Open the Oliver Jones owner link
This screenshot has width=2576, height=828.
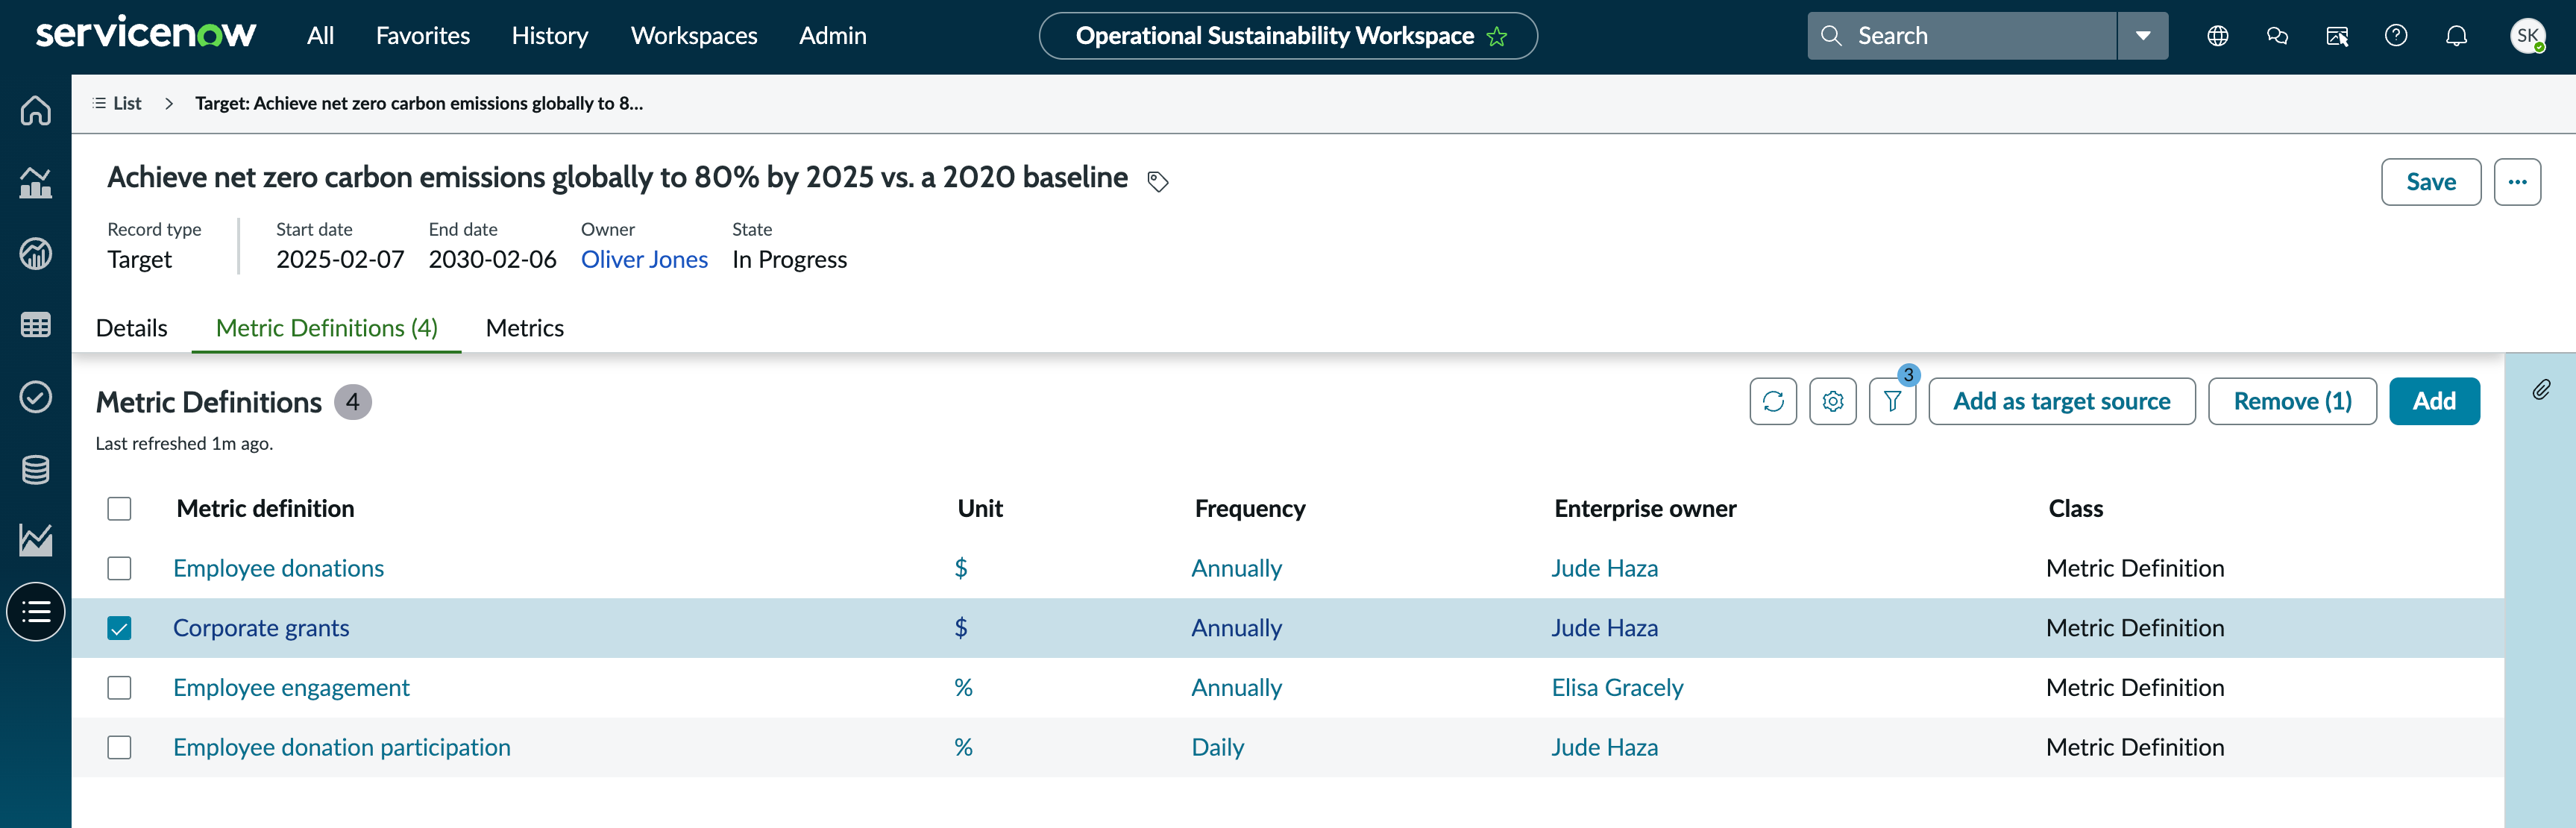644,260
